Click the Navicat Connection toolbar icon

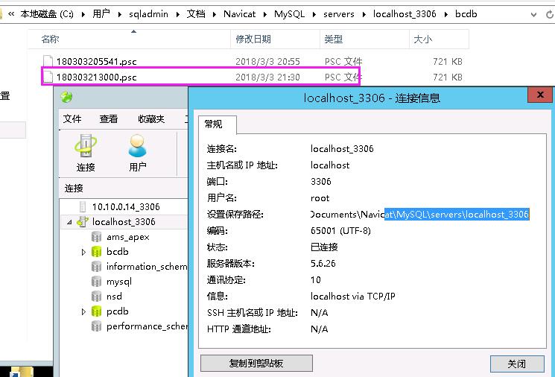[x=86, y=145]
